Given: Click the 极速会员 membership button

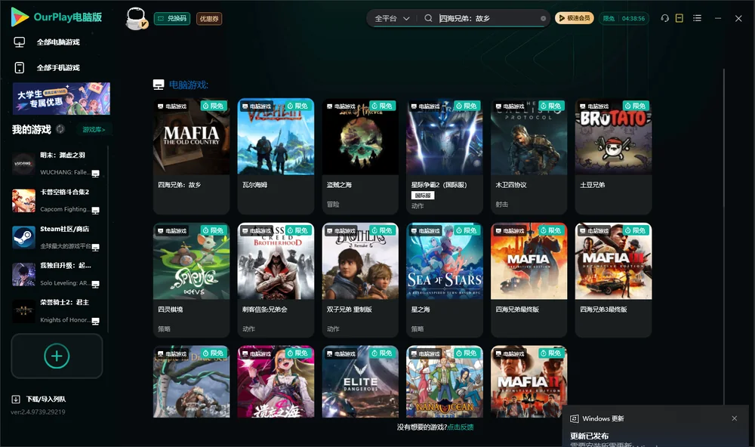Looking at the screenshot, I should click(x=574, y=18).
